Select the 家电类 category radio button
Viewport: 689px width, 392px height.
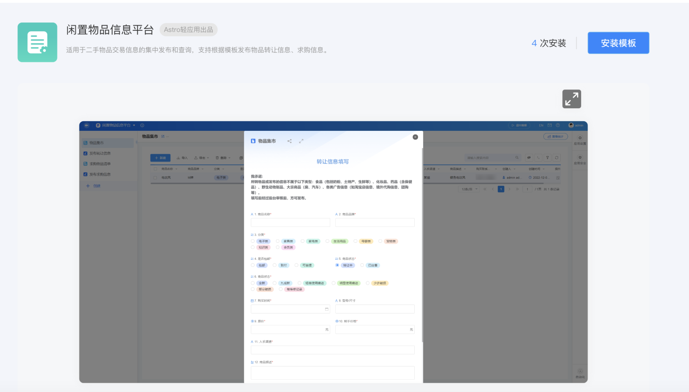coord(303,241)
